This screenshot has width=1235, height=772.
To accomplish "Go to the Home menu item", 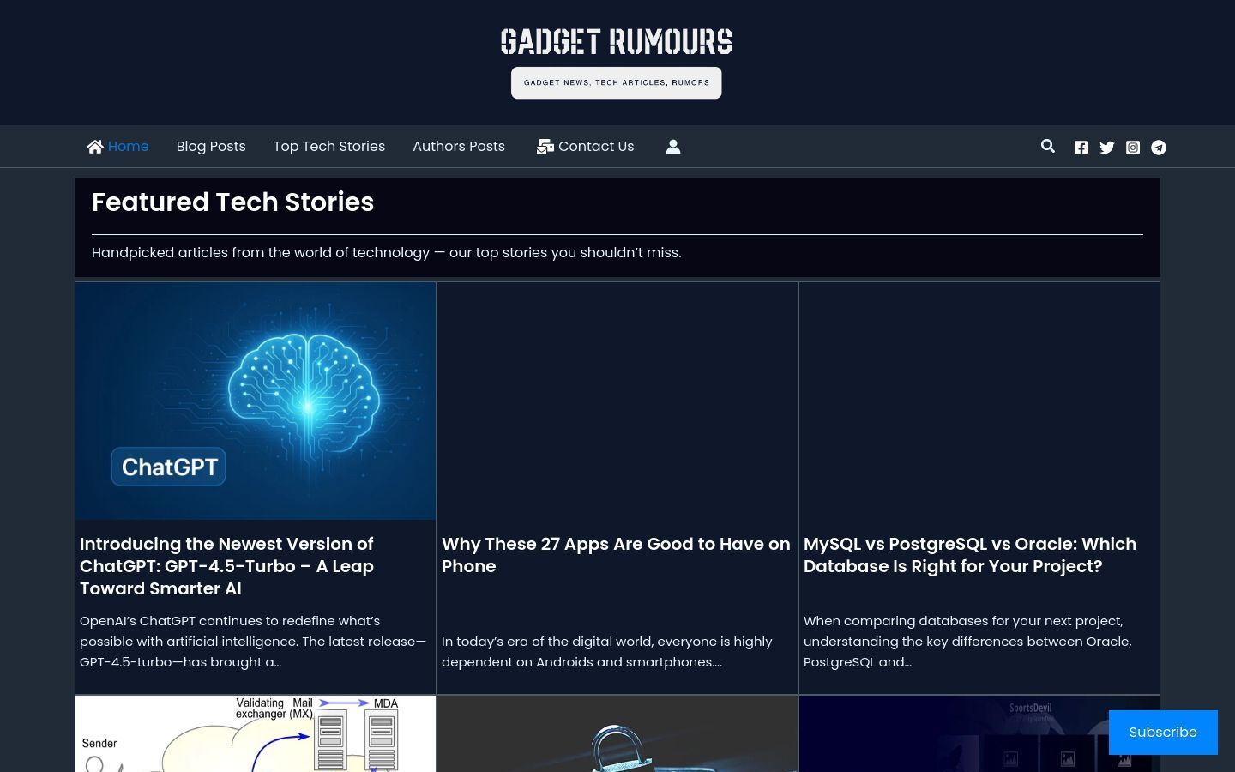I will (129, 147).
